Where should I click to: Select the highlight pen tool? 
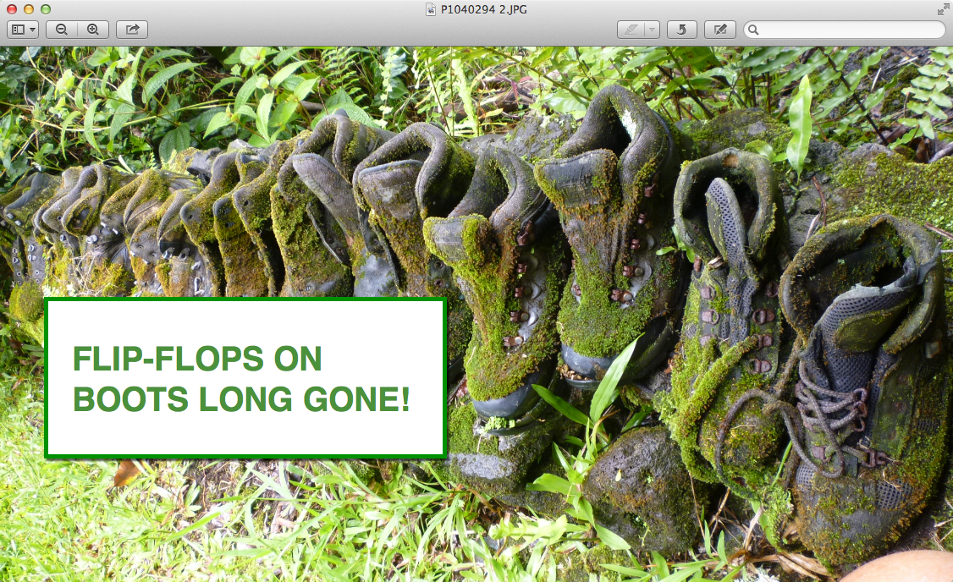pos(631,29)
